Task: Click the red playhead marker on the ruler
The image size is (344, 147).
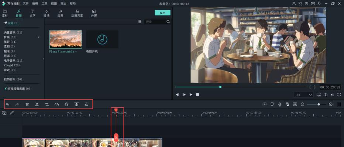Action: tap(116, 110)
